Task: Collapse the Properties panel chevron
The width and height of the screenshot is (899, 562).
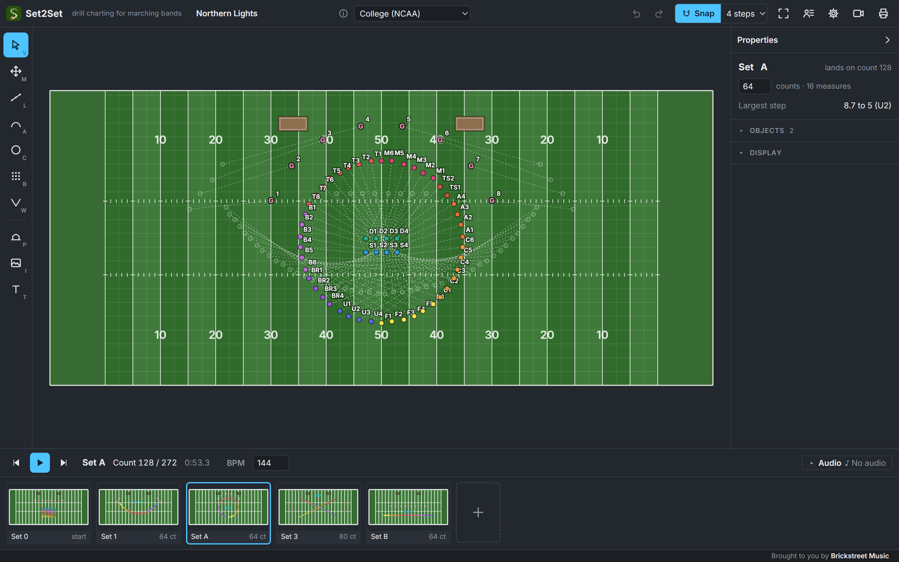Action: [887, 40]
